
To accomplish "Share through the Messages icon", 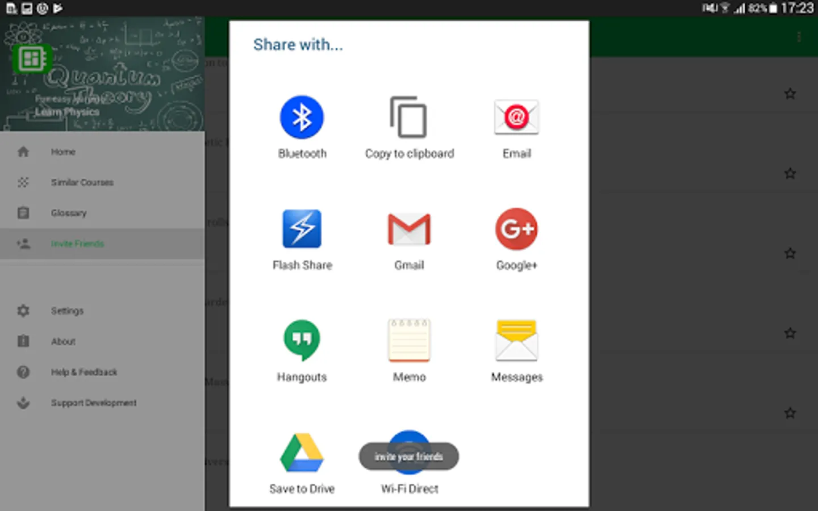I will 516,340.
